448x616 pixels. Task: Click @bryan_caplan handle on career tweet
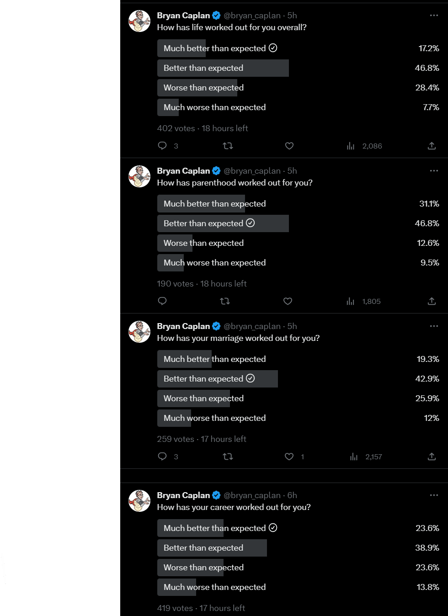click(252, 495)
